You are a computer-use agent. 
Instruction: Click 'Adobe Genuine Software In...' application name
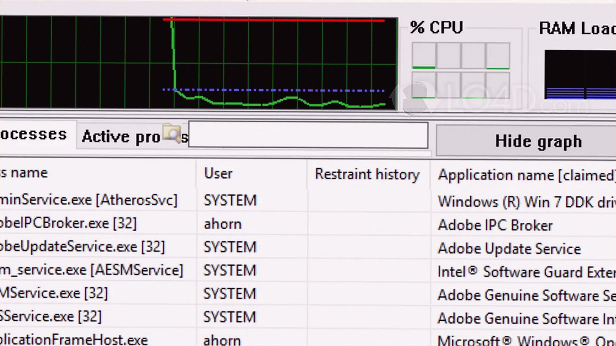click(527, 318)
